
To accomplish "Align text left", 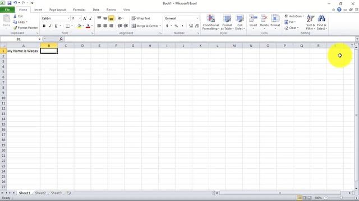I will point(99,26).
